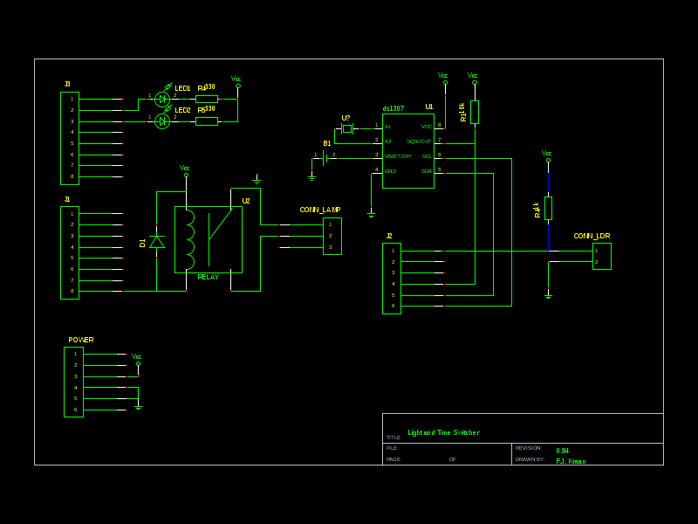Click the title text Light and Time Switcher
This screenshot has height=524, width=698.
pos(443,433)
